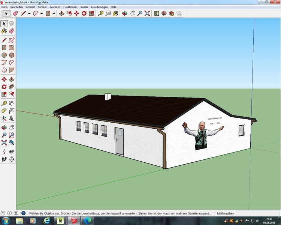Viewport: 281px width, 225px height.
Task: Launch Internet Explorer from the taskbar
Action: 47,220
